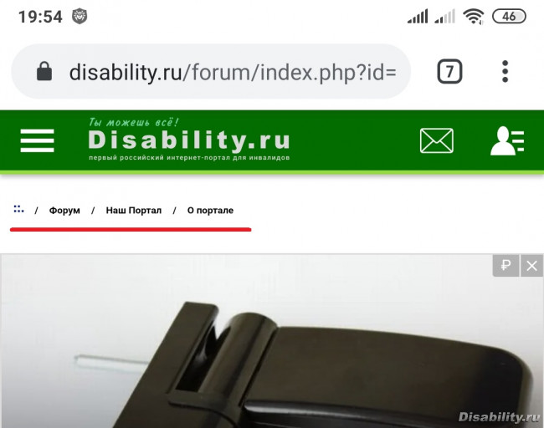Open the browser three-dot menu
This screenshot has height=428, width=544.
click(506, 71)
